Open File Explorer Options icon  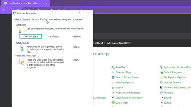161,77
